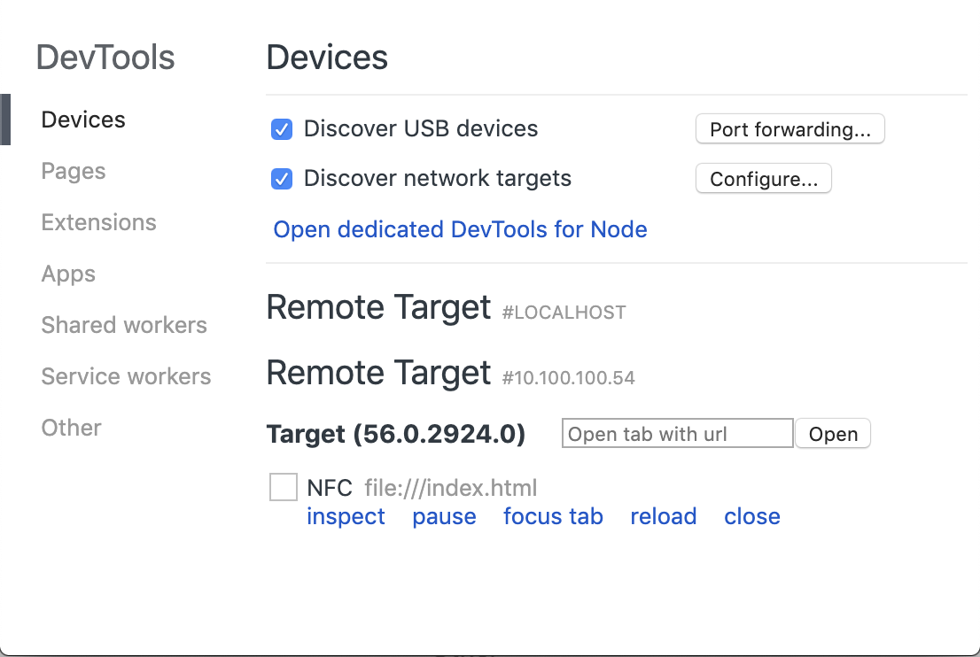Close the NFC target via close link
The height and width of the screenshot is (657, 980).
point(751,516)
